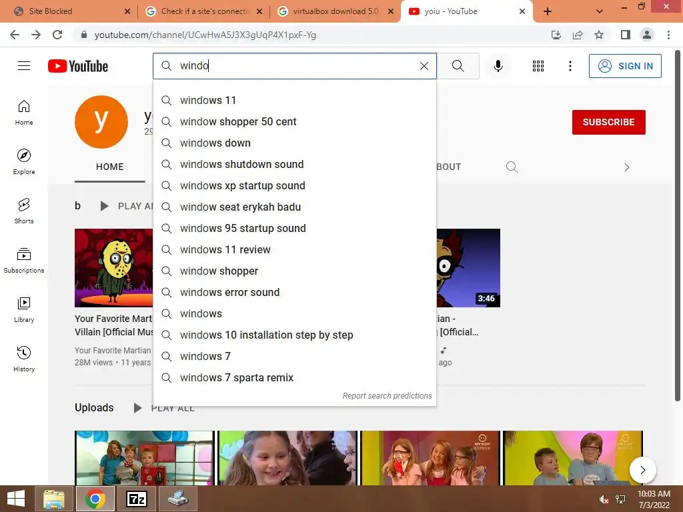683x512 pixels.
Task: Bookmark this page with the star icon
Action: (599, 35)
